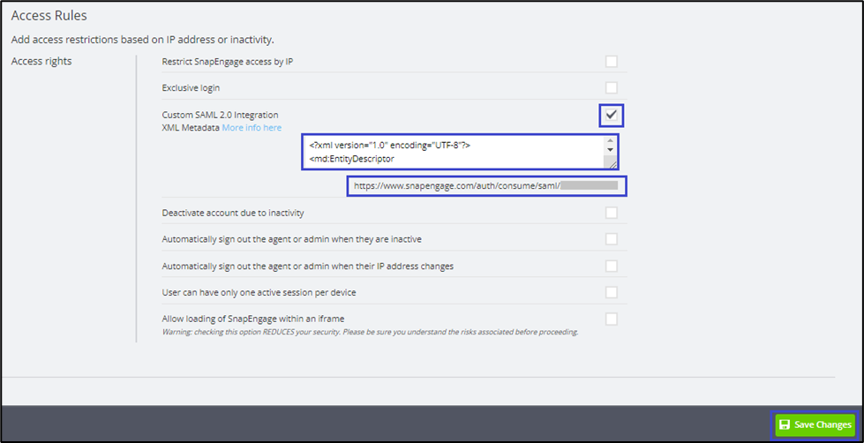Click the Save Changes button
This screenshot has height=443, width=864.
tap(815, 425)
